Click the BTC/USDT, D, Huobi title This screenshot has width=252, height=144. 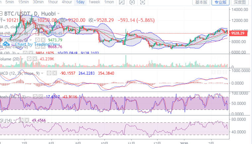pyautogui.click(x=30, y=14)
